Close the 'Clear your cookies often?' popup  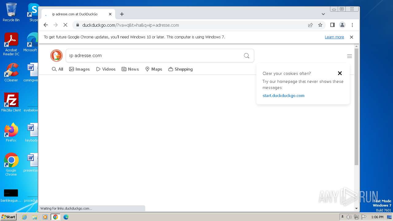[340, 73]
